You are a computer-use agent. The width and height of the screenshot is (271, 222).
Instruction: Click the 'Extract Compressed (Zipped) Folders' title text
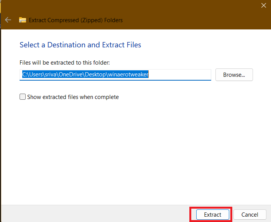pyautogui.click(x=76, y=20)
